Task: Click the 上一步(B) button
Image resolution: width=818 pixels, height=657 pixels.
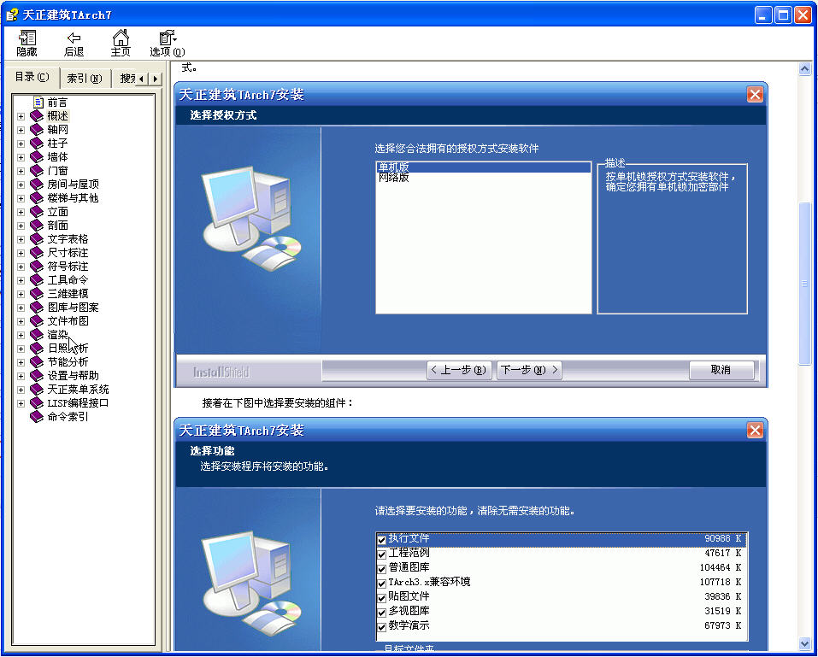Action: [x=458, y=370]
